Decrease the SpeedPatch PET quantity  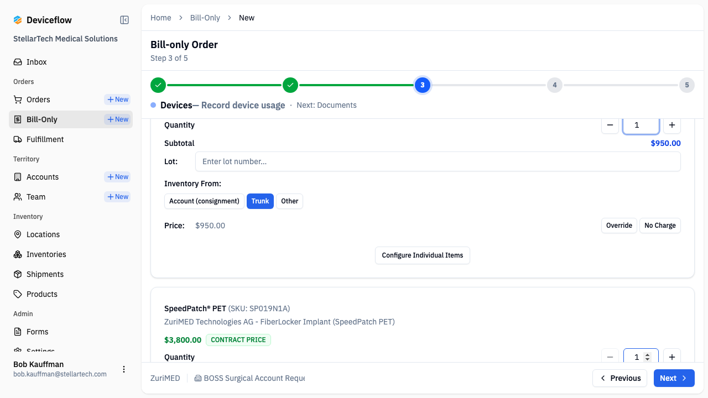(x=610, y=357)
